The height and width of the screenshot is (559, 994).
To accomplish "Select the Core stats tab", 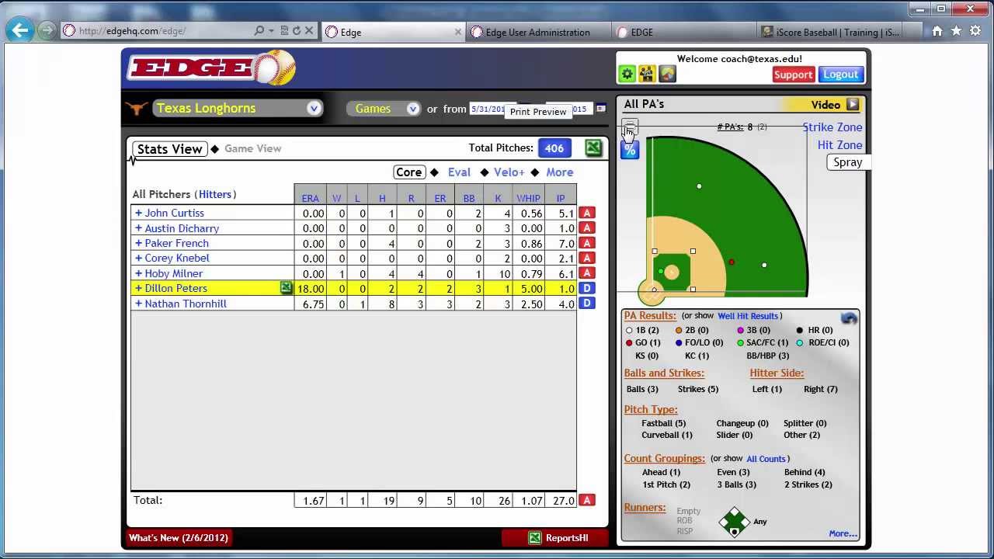I will 408,172.
